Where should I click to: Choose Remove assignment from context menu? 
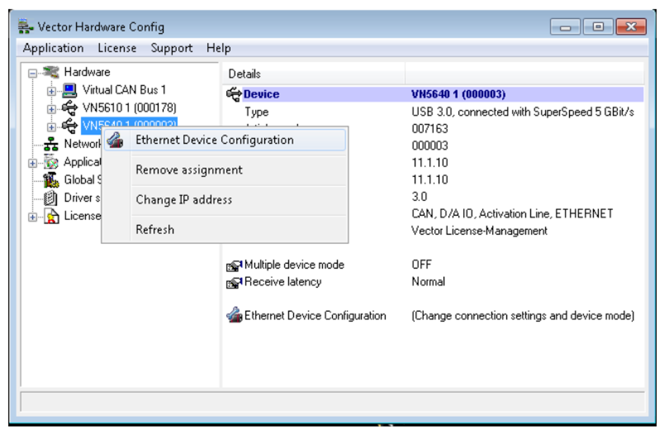point(225,170)
